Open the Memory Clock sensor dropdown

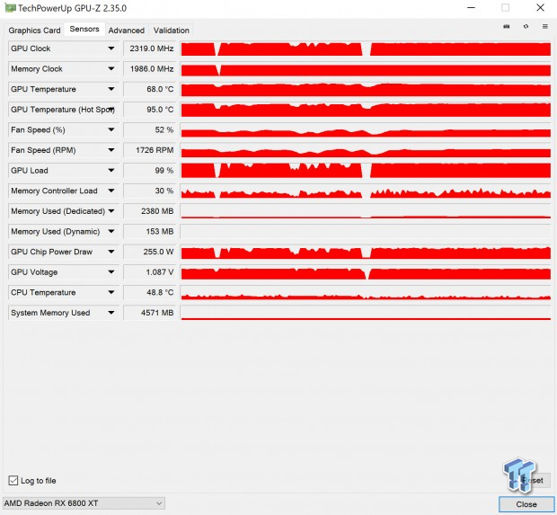pyautogui.click(x=111, y=68)
